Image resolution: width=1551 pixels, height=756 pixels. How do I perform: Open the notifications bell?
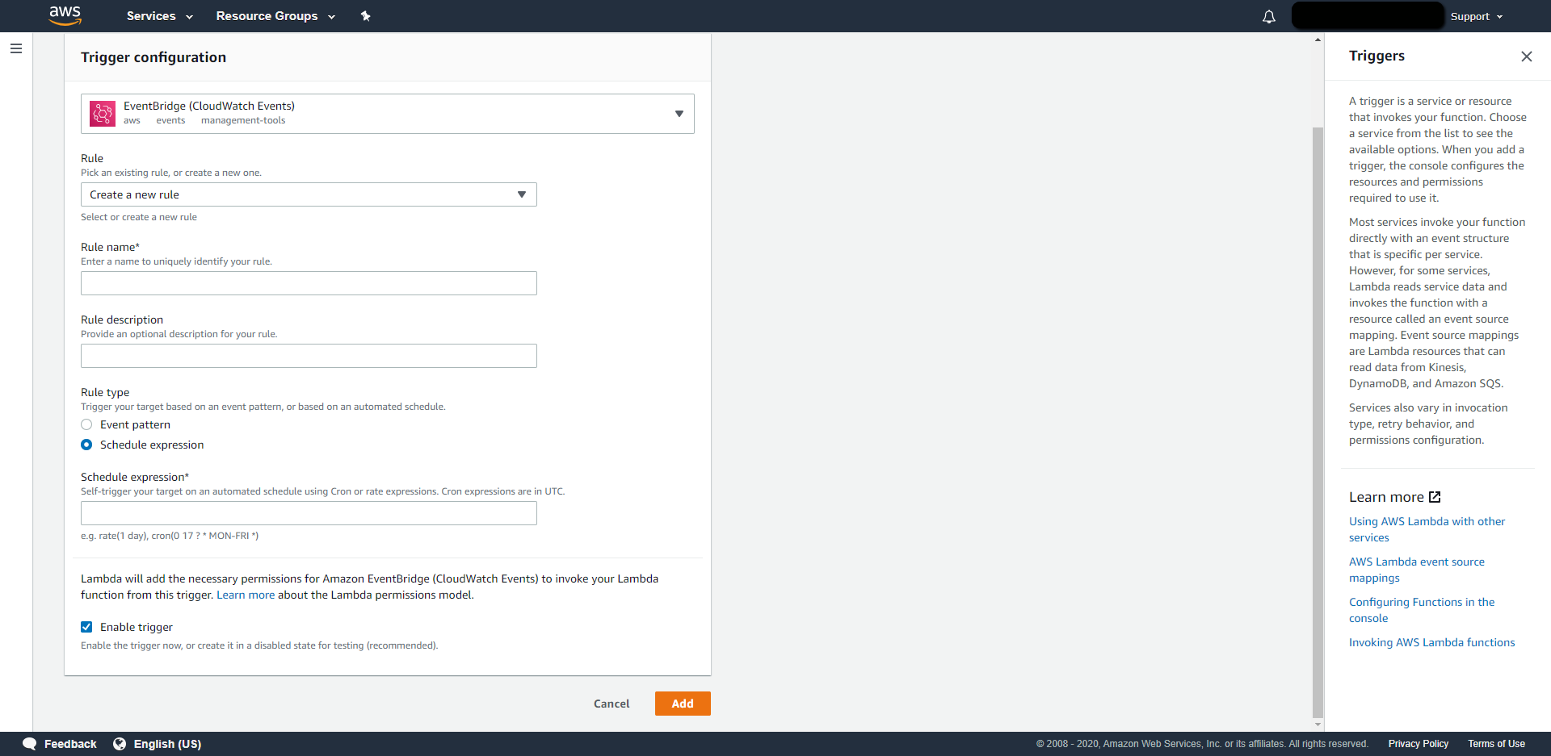point(1268,16)
